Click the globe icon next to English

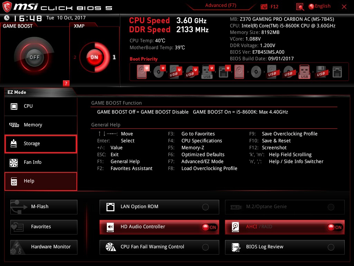pos(311,6)
